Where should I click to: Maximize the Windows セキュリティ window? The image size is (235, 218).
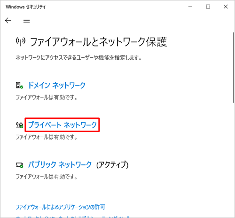click(x=208, y=7)
